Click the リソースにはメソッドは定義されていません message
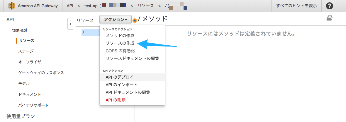The height and width of the screenshot is (122, 346). [x=241, y=34]
